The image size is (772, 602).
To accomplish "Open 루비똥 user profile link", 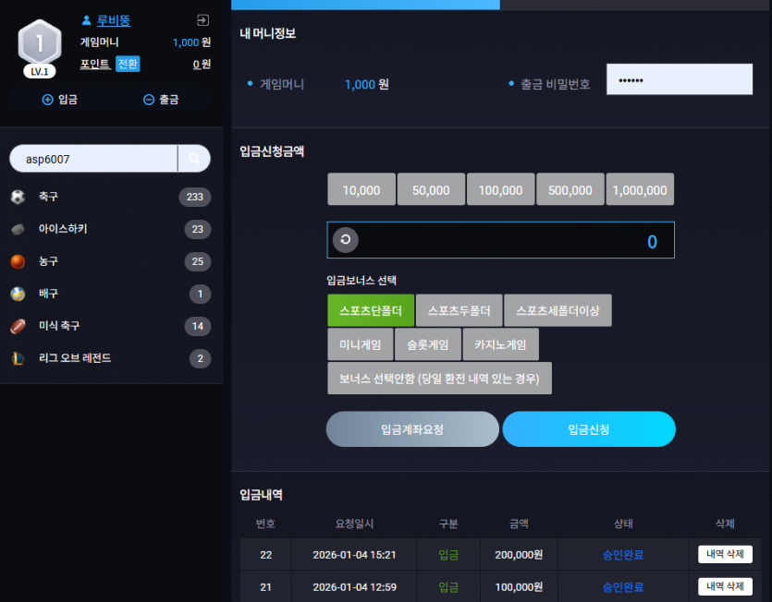I will 114,20.
